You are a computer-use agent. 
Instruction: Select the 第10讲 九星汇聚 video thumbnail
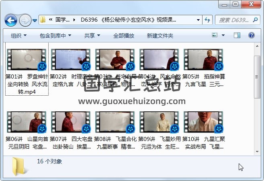203,122
